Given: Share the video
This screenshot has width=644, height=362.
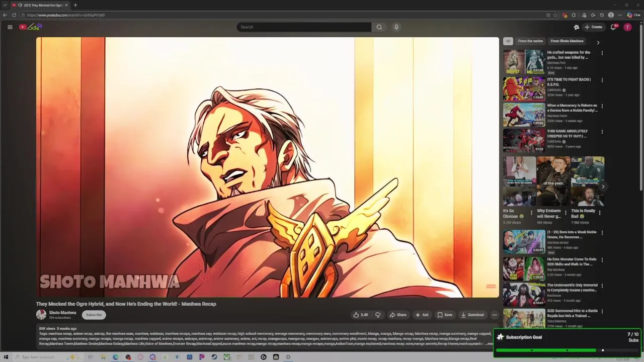Looking at the screenshot, I should (398, 315).
